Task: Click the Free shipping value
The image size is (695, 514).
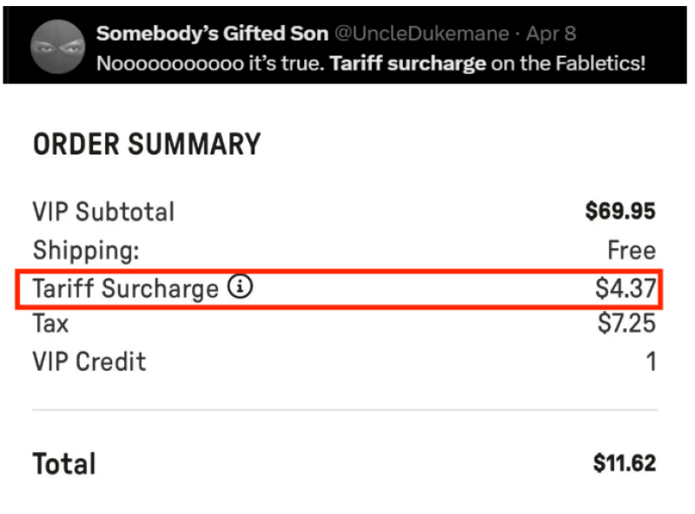Action: point(632,251)
